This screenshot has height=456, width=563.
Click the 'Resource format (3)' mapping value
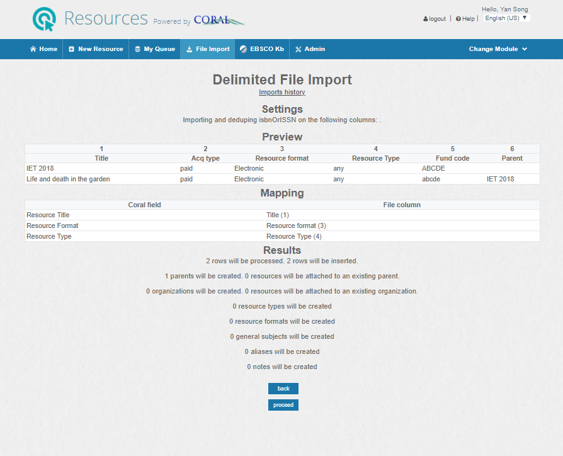point(296,226)
